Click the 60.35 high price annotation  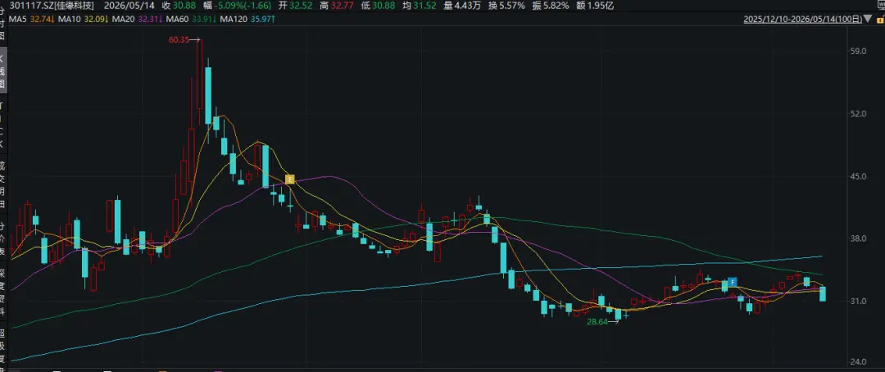pyautogui.click(x=179, y=39)
